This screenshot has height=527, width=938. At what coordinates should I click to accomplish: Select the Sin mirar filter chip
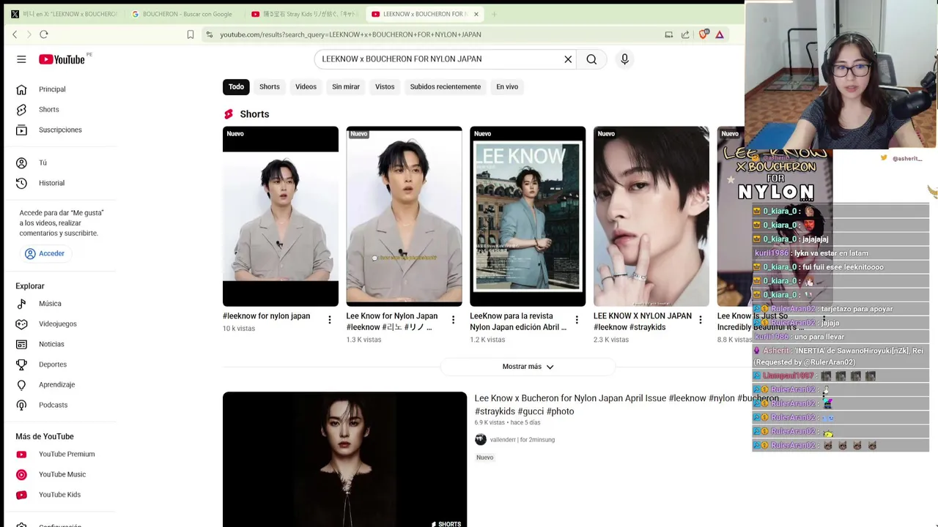click(x=346, y=87)
